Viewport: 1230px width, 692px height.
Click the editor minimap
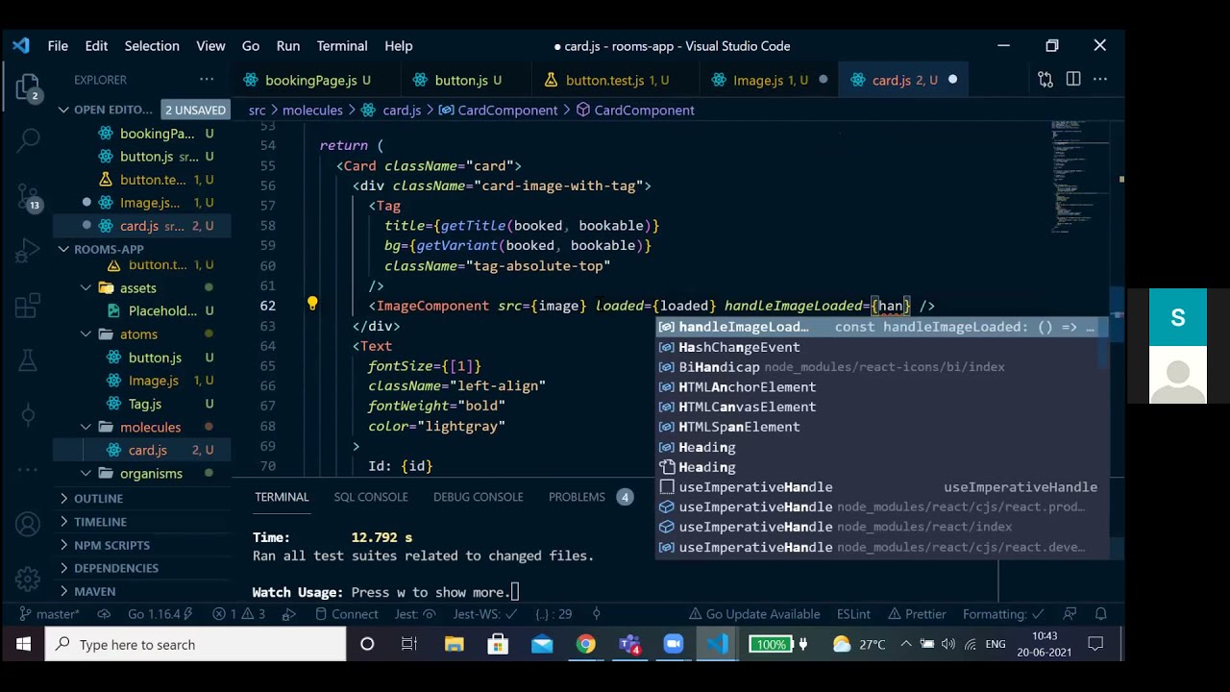pyautogui.click(x=1079, y=178)
